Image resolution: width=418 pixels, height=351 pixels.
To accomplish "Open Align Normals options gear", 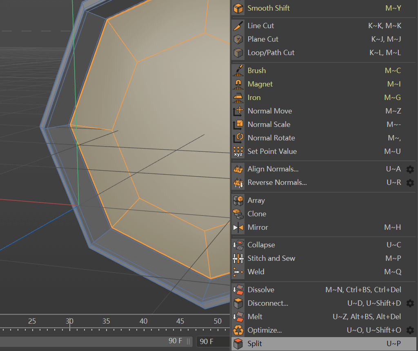I will click(410, 169).
